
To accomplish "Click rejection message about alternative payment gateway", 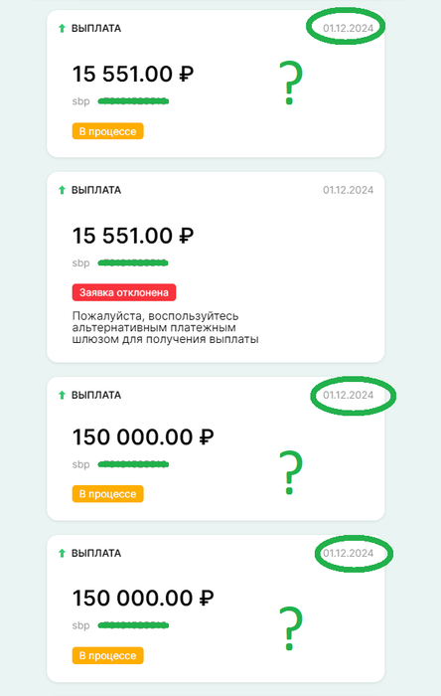I will (165, 327).
